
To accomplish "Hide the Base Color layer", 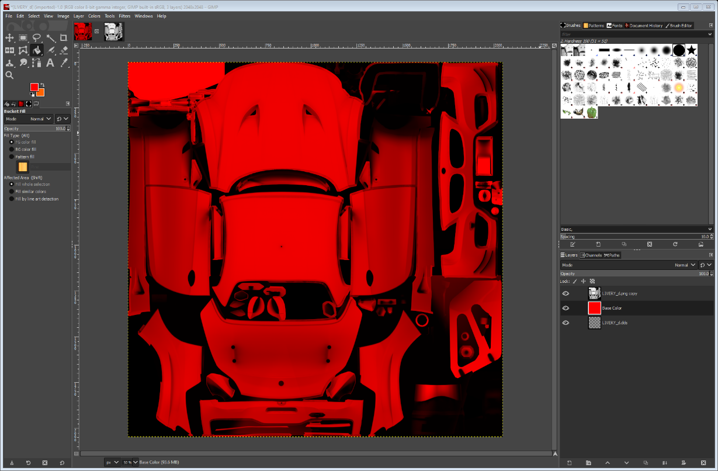I will tap(566, 308).
